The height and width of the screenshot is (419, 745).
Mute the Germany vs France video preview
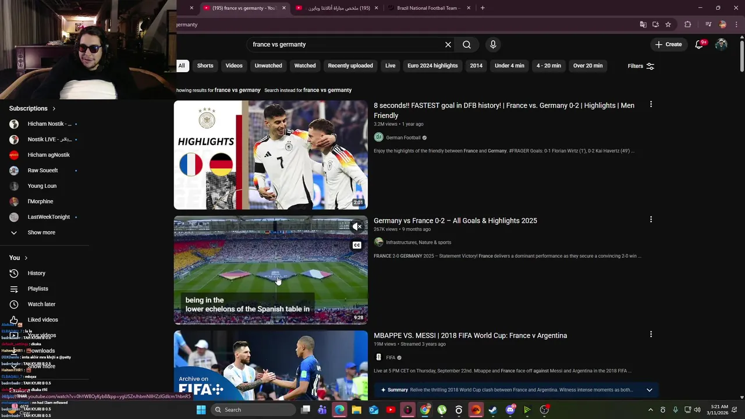click(357, 226)
